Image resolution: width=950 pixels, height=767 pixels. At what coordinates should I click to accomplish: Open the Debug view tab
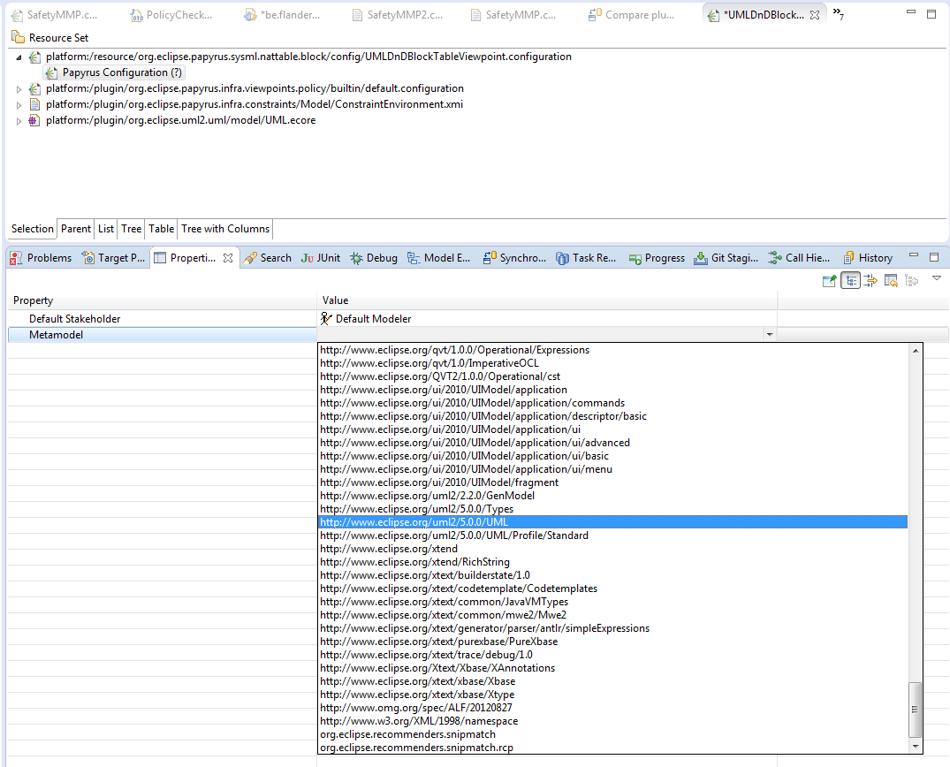point(374,258)
